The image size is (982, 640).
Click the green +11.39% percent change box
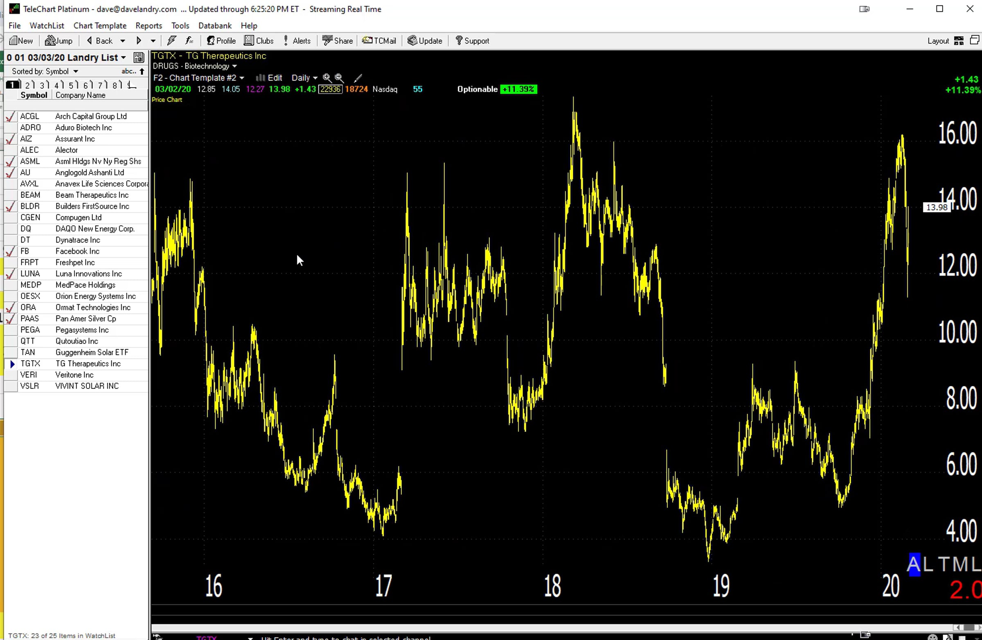(x=519, y=89)
